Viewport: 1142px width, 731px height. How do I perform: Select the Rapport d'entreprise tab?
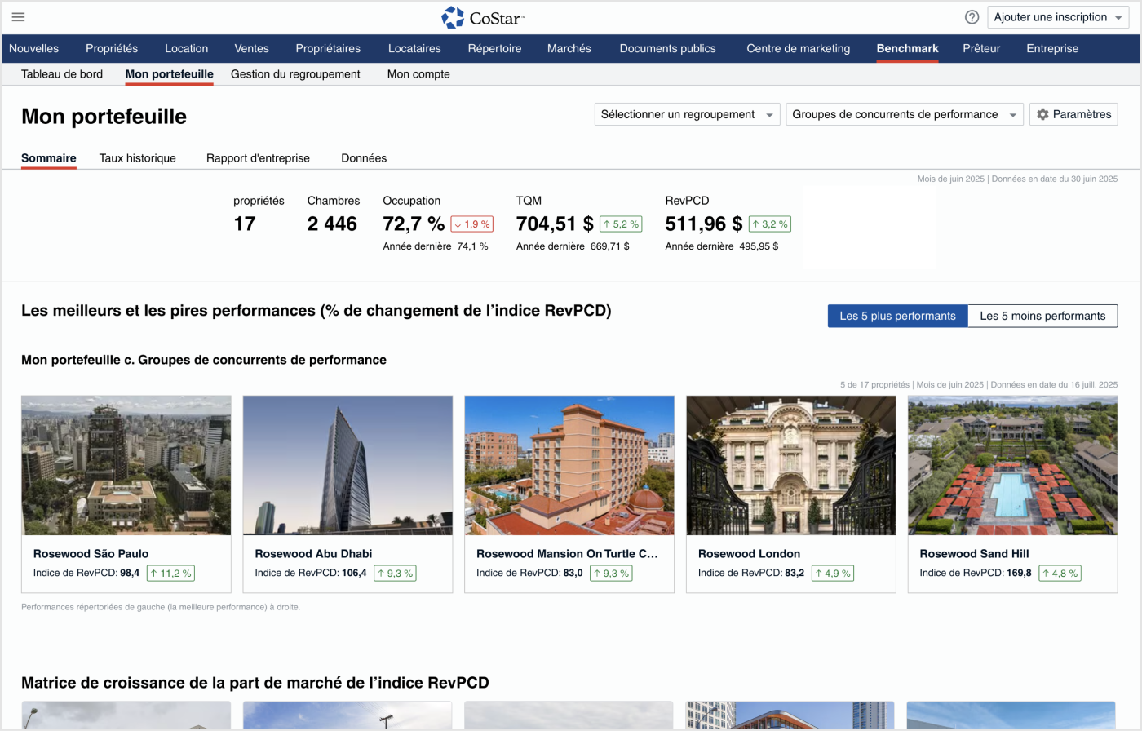point(258,158)
